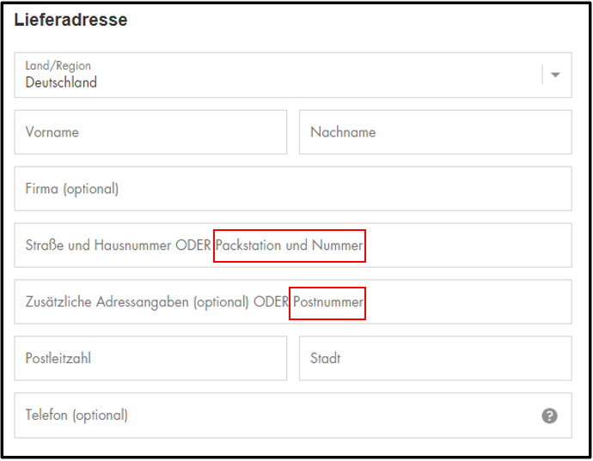The height and width of the screenshot is (461, 593).
Task: Click ODER in the additional address placeholder
Action: pos(271,302)
